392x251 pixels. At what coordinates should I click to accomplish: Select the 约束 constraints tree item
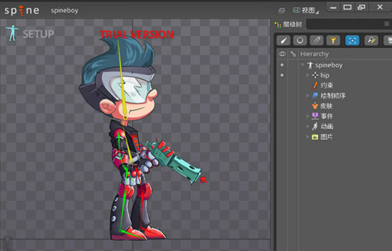coord(327,86)
